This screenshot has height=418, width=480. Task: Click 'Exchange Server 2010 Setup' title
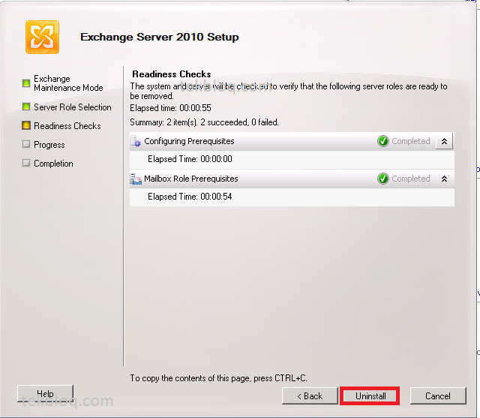coord(160,37)
